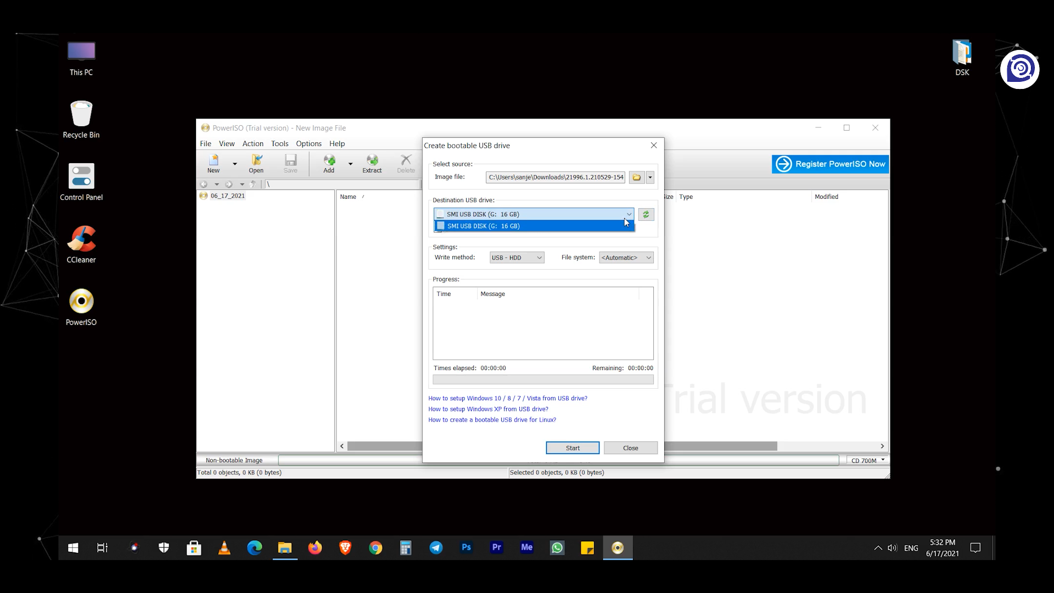Open the File menu
Image resolution: width=1054 pixels, height=593 pixels.
(205, 144)
